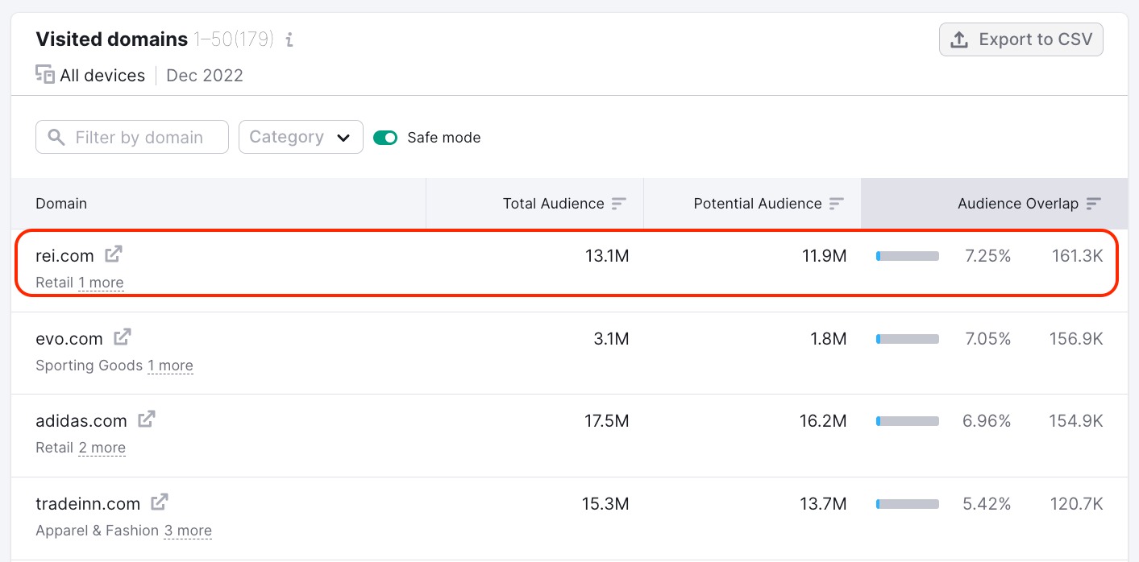Click rei.com potential audience 11.9M
The height and width of the screenshot is (562, 1139).
click(822, 256)
